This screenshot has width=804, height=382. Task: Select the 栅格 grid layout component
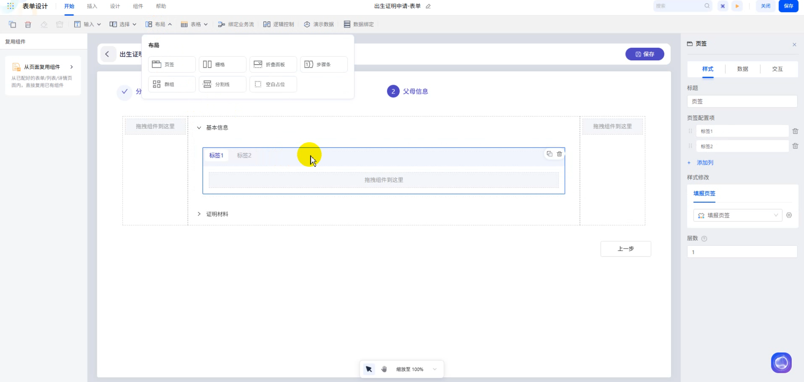coord(222,65)
